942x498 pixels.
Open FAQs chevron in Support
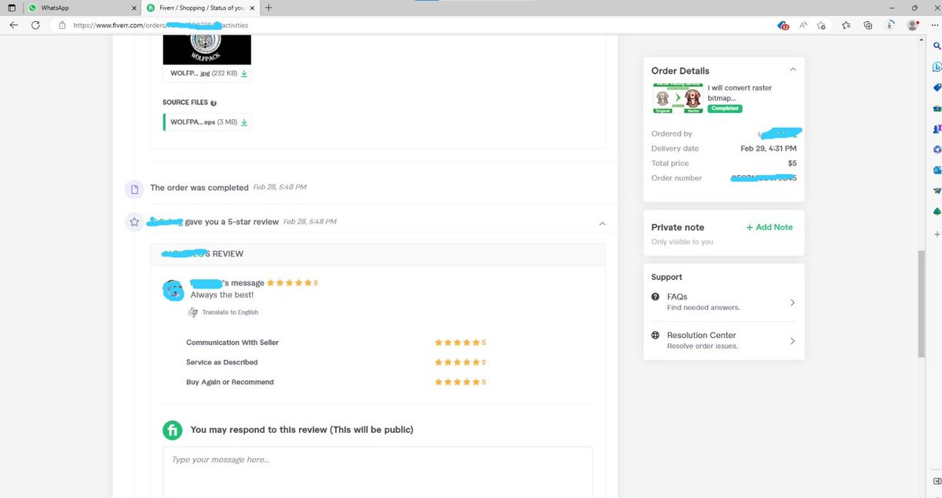(792, 302)
